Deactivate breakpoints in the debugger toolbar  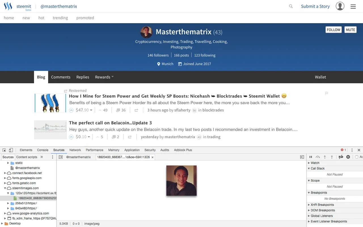pyautogui.click(x=341, y=157)
